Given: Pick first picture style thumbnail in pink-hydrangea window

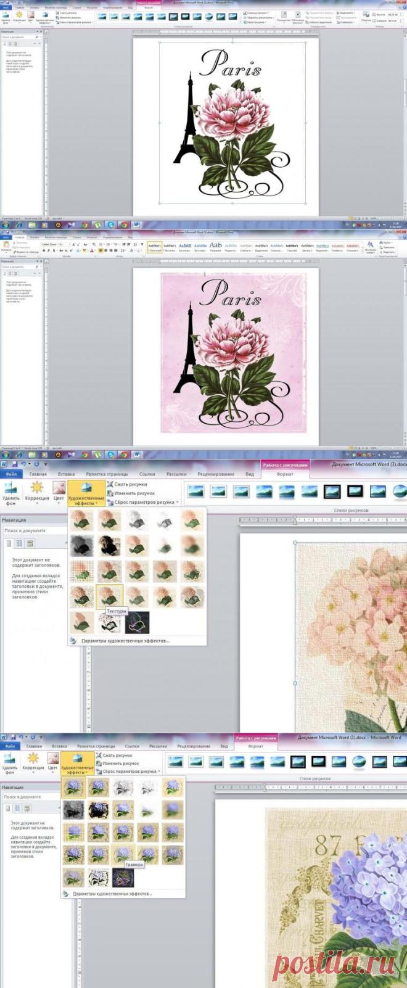Looking at the screenshot, I should click(x=195, y=492).
